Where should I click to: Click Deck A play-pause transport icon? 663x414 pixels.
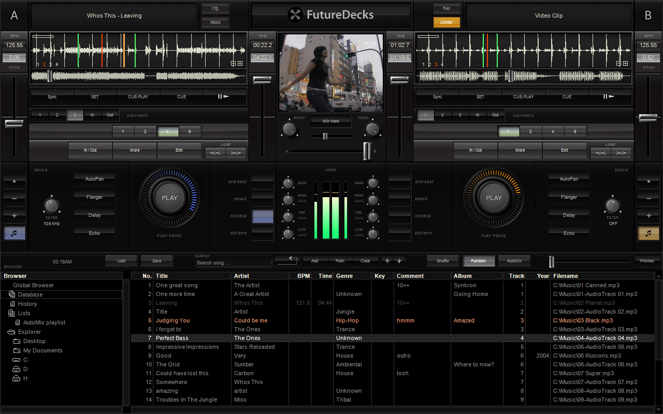224,96
